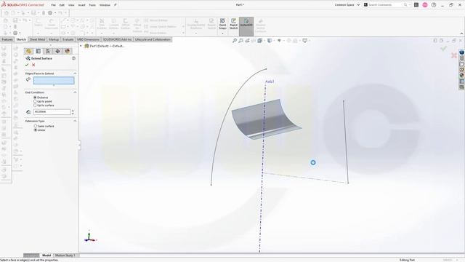Open the Window menu
The image size is (465, 262).
coord(105,5)
